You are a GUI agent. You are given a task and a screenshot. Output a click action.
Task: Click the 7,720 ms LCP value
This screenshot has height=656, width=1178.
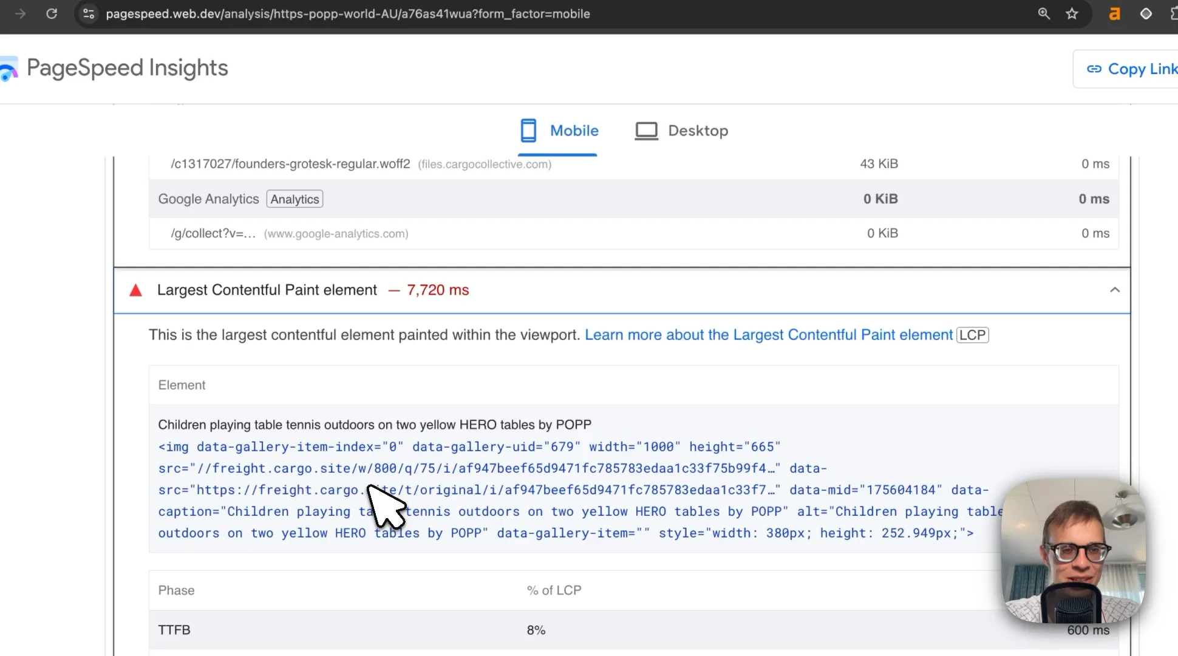[438, 290]
